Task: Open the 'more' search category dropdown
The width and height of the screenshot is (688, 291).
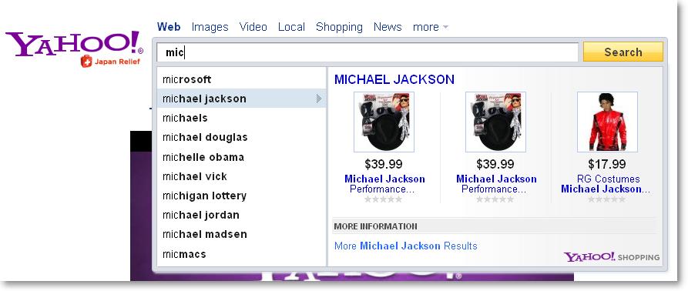Action: (x=431, y=27)
